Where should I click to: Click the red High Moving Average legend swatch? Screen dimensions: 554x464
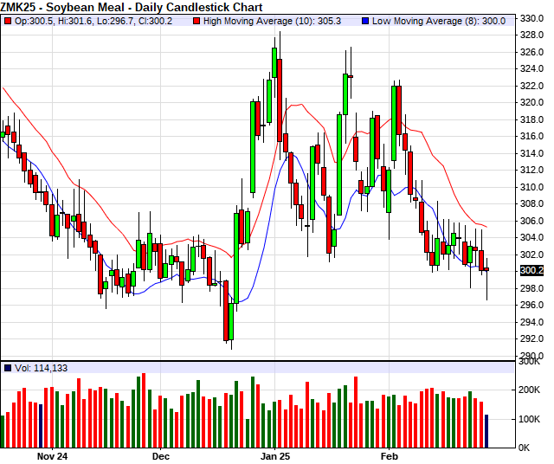(196, 20)
